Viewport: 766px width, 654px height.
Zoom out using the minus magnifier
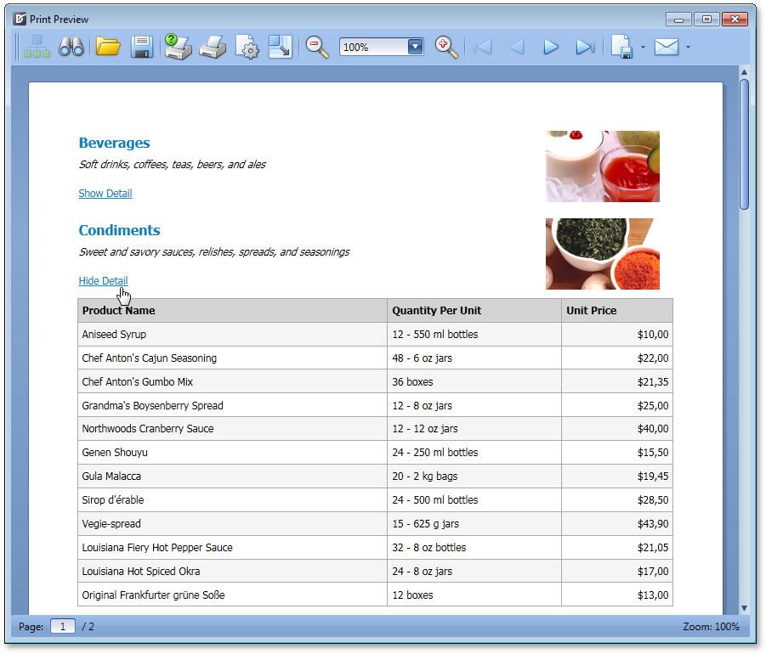click(317, 47)
